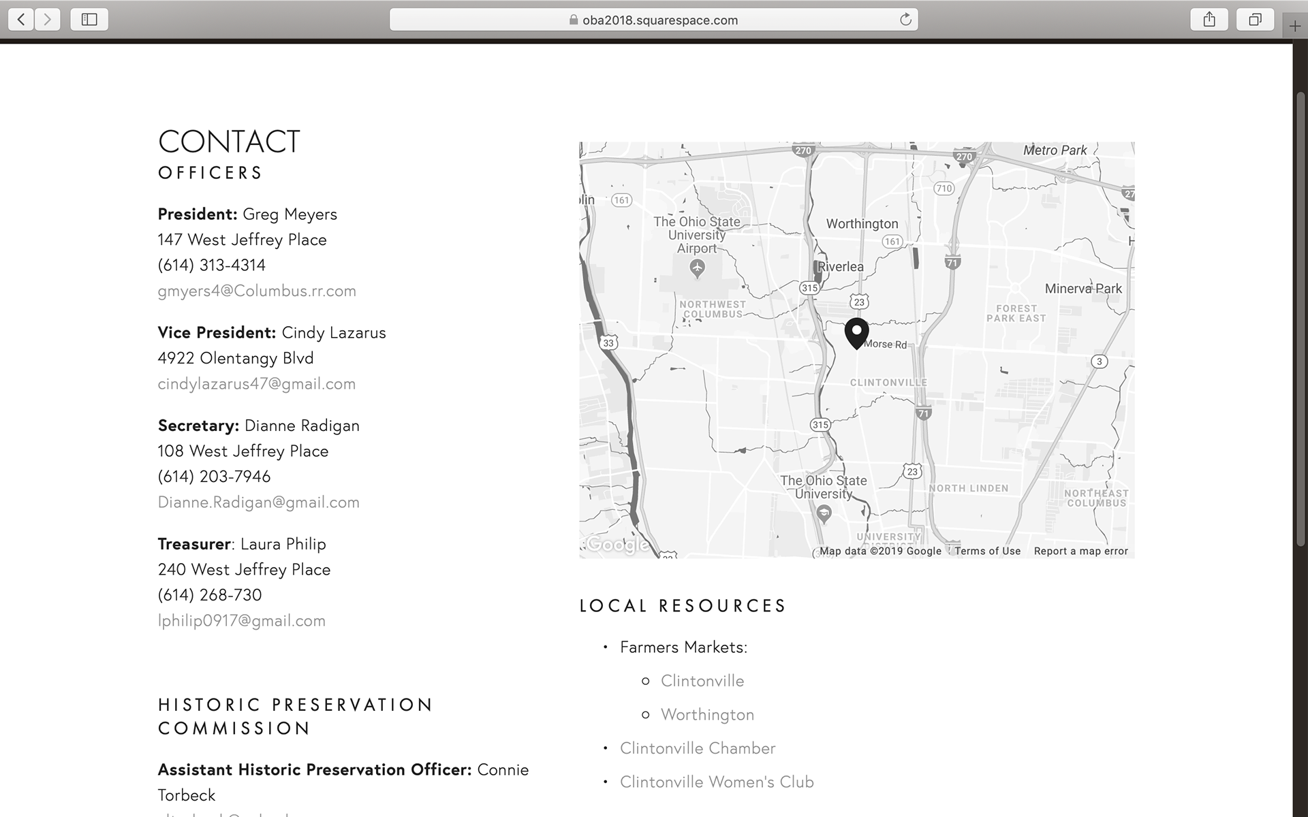Click the black location pin on map
Viewport: 1308px width, 817px height.
856,333
